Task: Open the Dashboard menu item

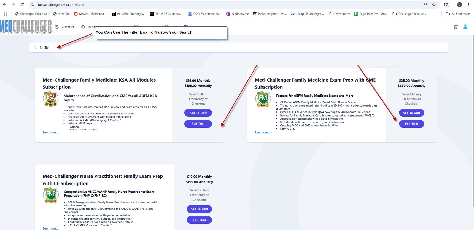Action: pos(65,27)
